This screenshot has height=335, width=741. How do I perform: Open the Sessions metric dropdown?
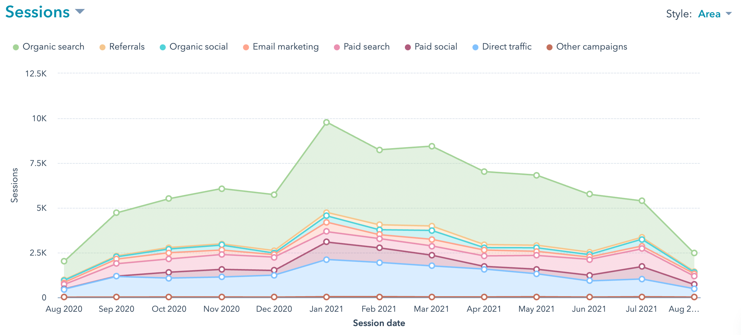(x=45, y=12)
